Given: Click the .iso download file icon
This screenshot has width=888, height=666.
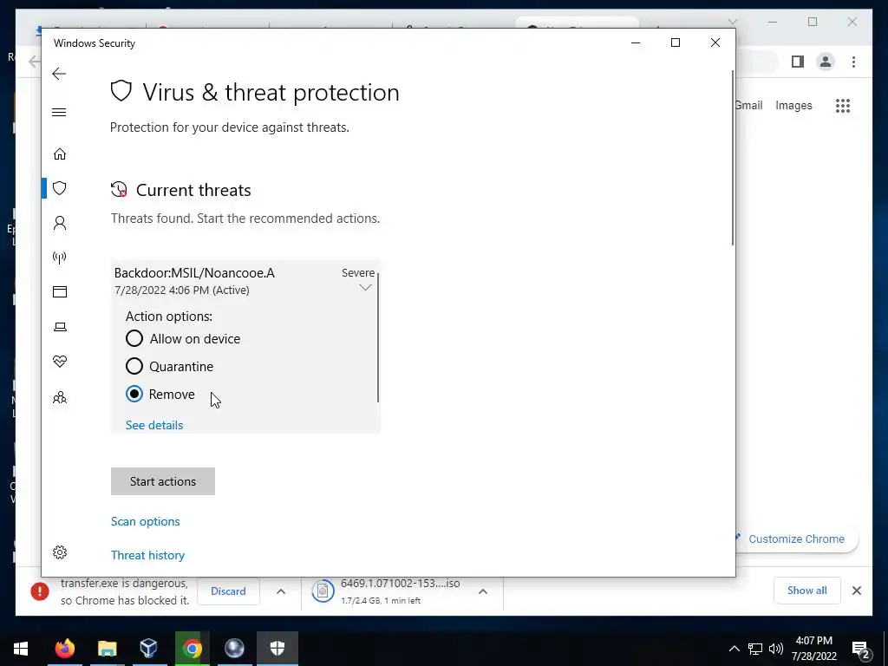Looking at the screenshot, I should [323, 591].
